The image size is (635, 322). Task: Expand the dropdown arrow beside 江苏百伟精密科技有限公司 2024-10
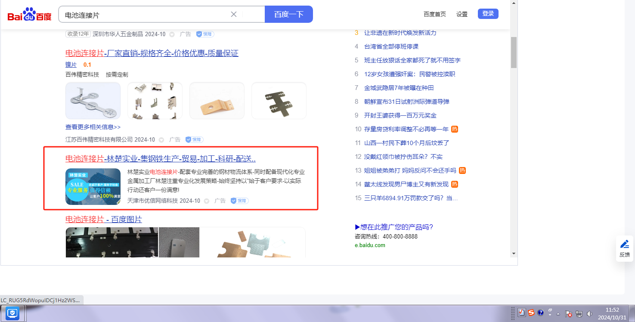(x=161, y=140)
